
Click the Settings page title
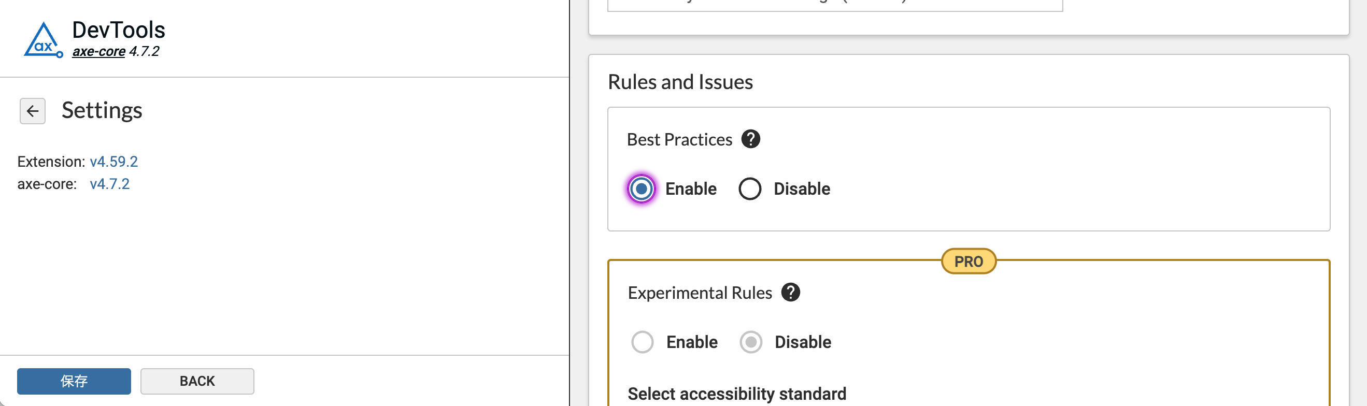point(102,111)
